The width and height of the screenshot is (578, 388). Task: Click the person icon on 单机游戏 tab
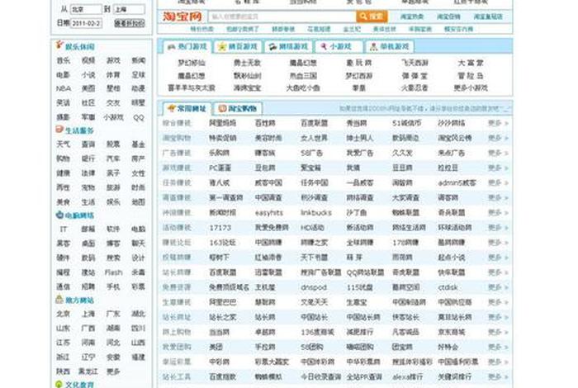pos(374,47)
